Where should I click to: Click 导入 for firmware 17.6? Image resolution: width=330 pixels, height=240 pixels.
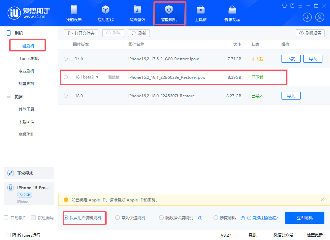[x=313, y=59]
